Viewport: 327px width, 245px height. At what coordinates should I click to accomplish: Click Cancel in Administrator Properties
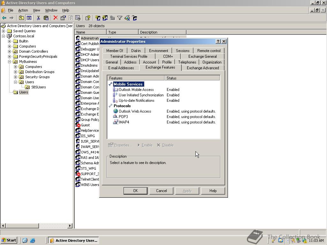[x=161, y=191]
